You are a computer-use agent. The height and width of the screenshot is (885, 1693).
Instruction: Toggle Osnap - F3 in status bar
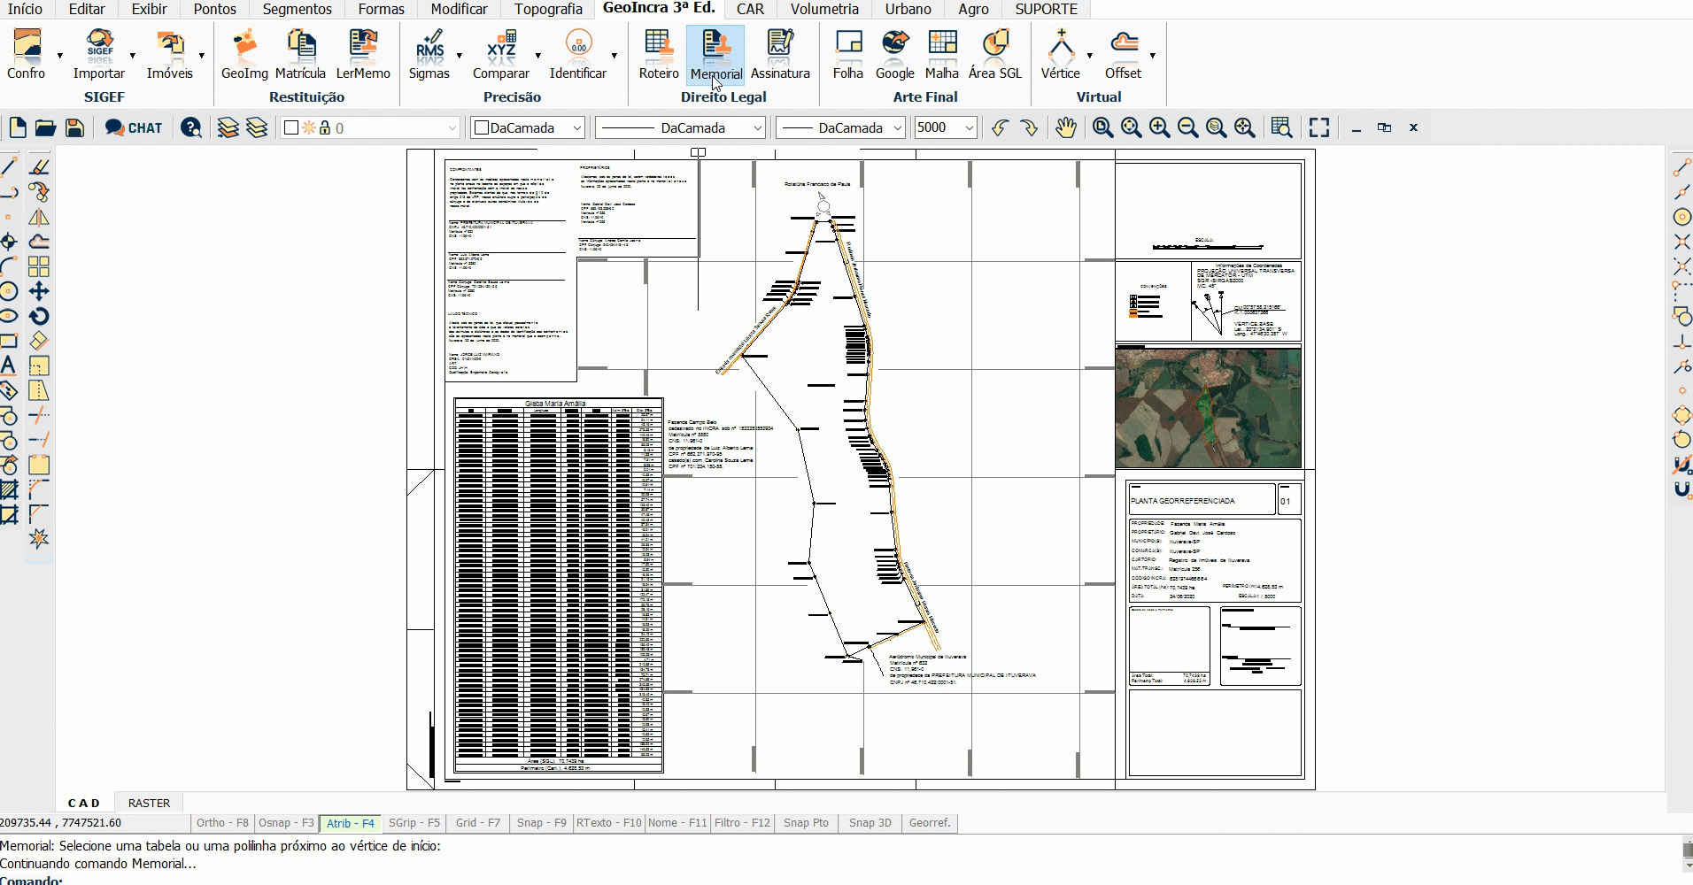point(286,823)
